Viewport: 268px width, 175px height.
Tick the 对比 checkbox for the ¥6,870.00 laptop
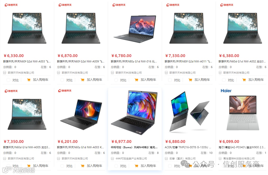62,80
